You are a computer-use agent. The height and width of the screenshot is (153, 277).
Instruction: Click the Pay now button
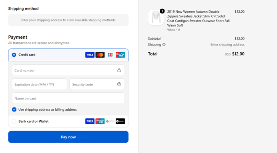[x=68, y=137]
